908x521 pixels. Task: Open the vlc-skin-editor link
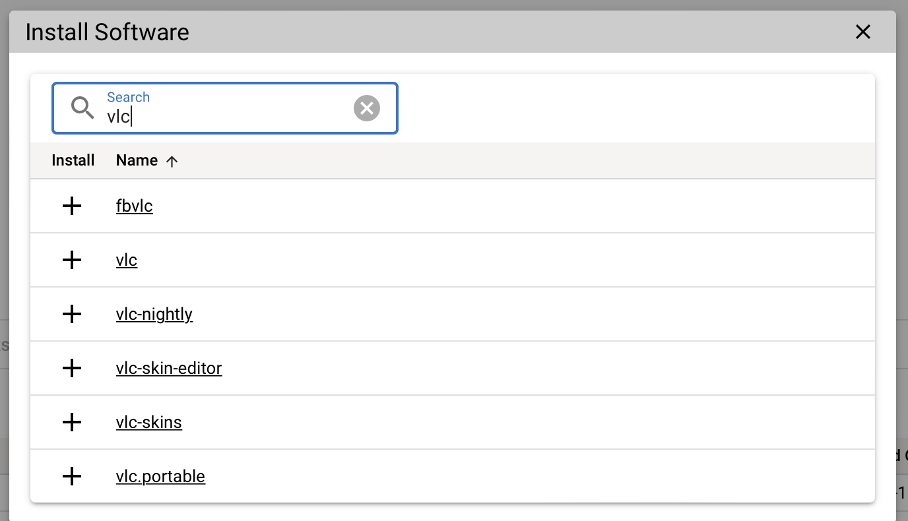point(169,369)
